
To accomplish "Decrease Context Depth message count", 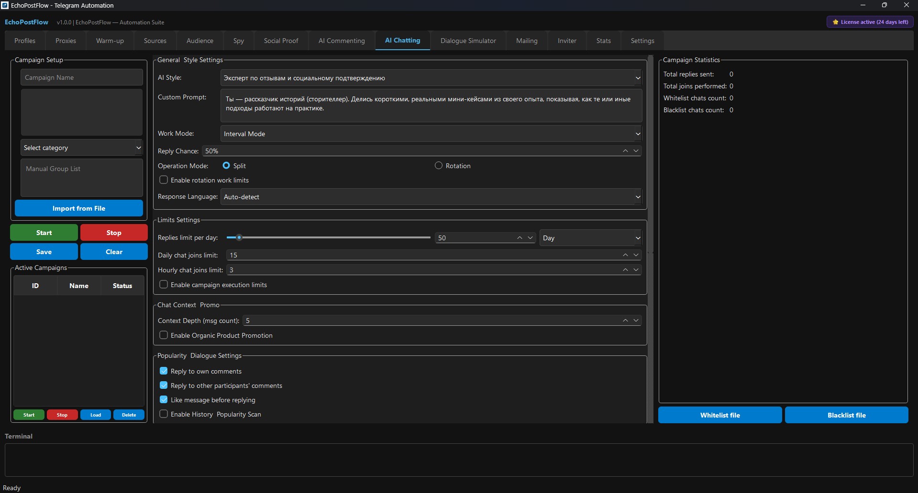I will pyautogui.click(x=636, y=321).
